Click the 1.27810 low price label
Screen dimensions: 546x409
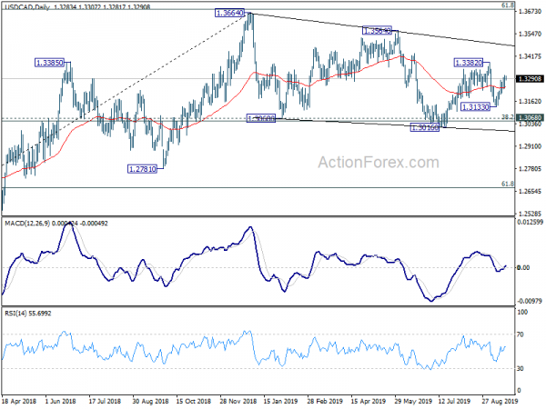[x=143, y=169]
